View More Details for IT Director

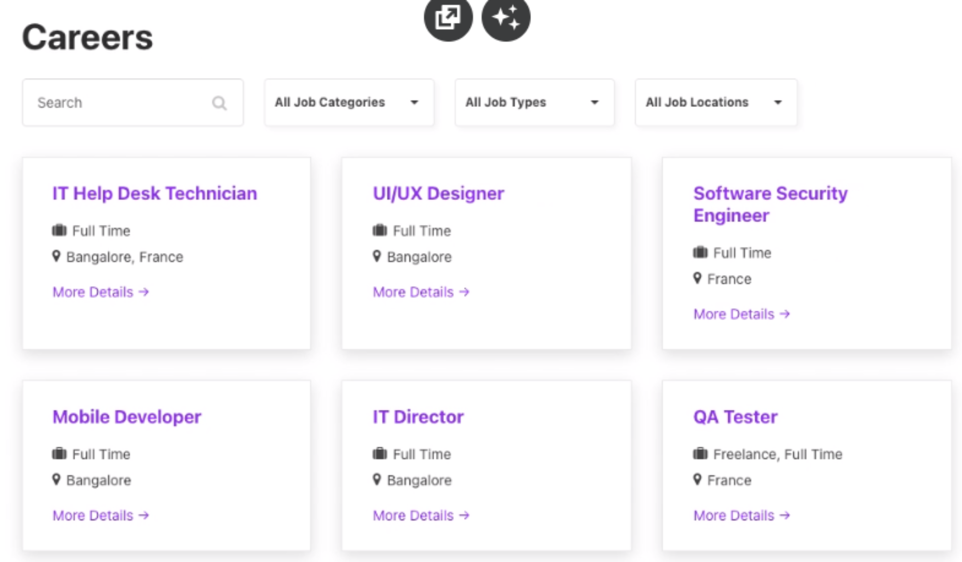[421, 515]
